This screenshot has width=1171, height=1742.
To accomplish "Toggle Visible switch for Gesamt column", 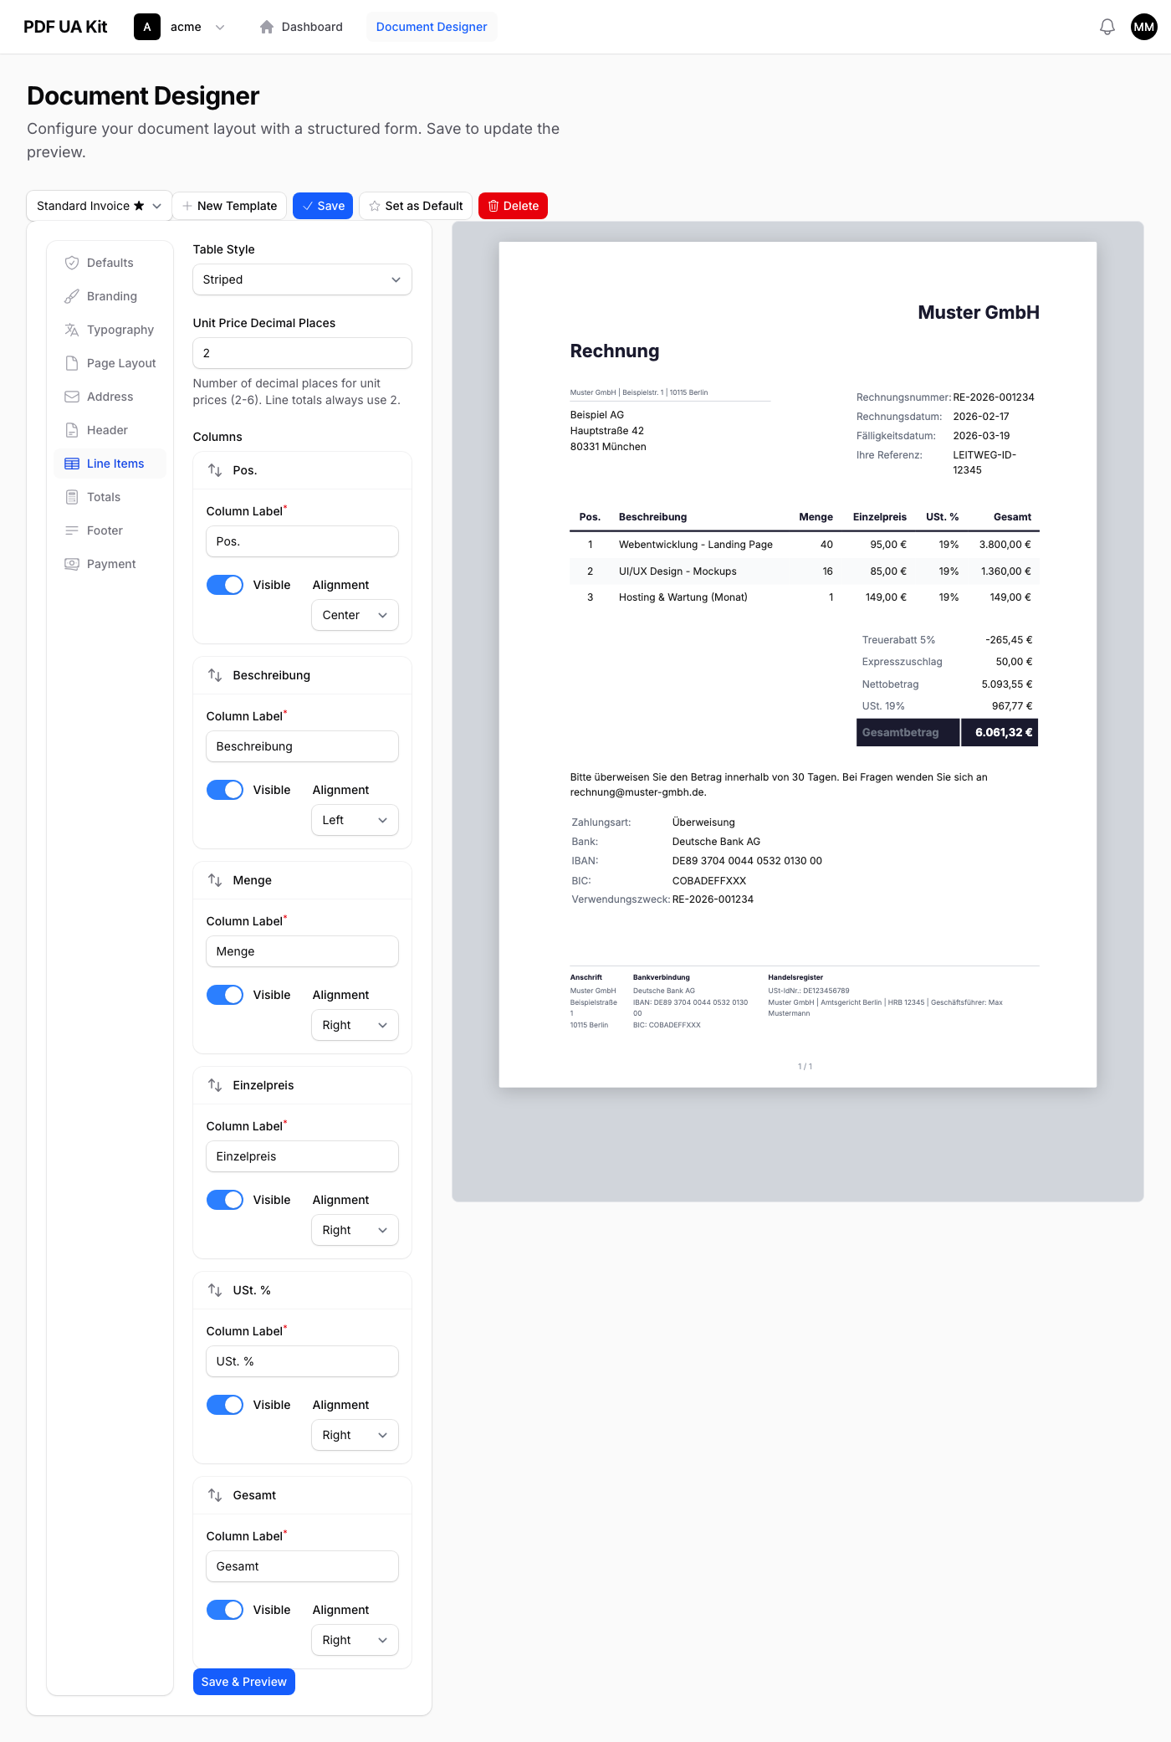I will coord(225,1610).
